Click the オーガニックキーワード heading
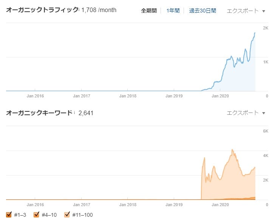Viewport: 275px width, 222px height. point(39,113)
